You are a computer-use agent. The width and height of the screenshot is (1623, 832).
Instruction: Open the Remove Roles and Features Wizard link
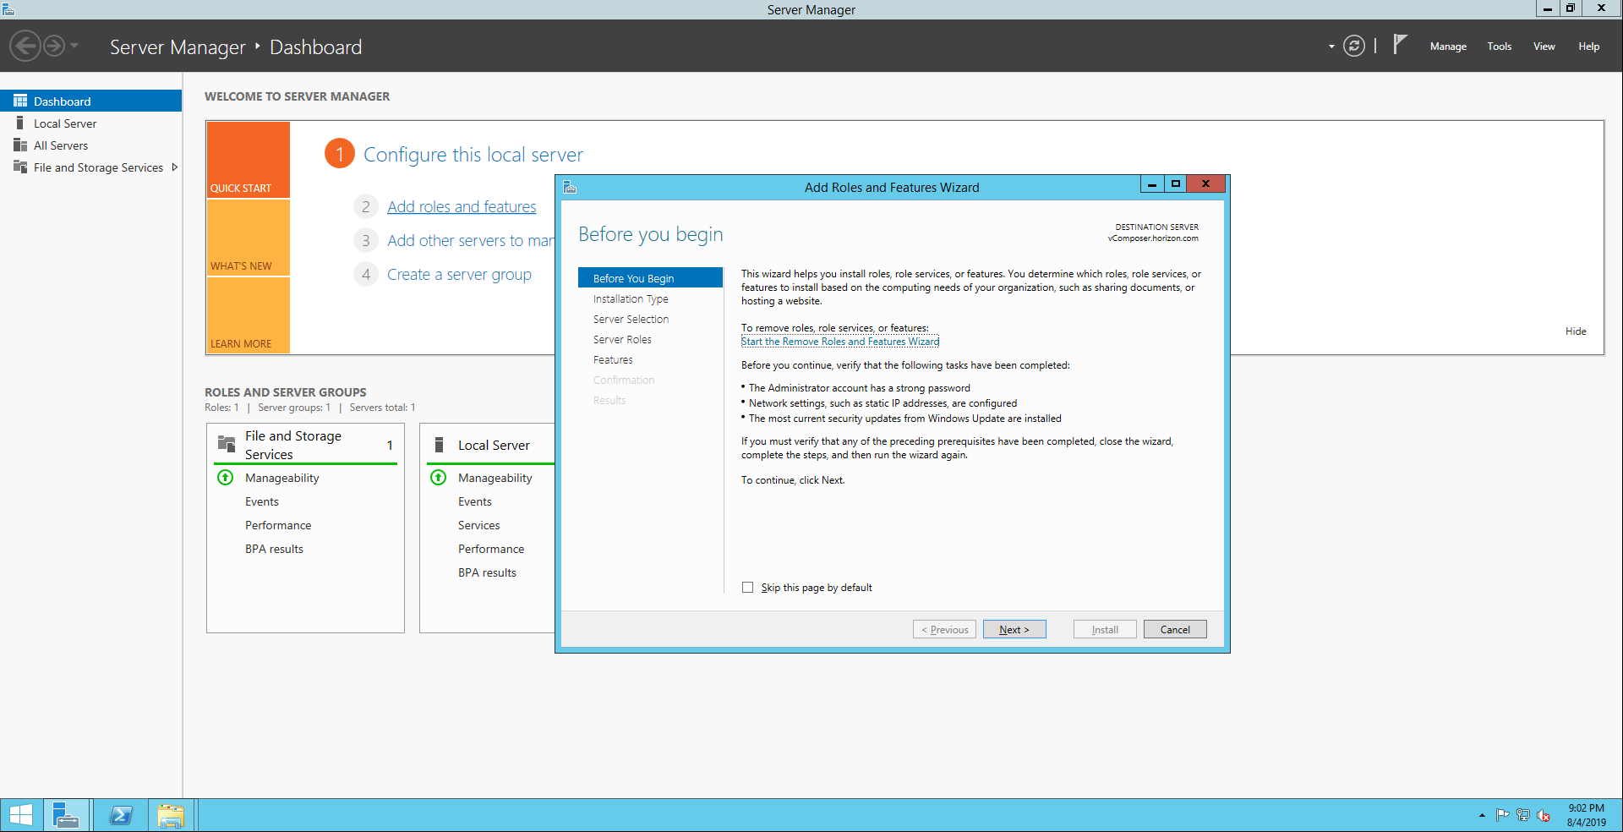[x=839, y=342]
